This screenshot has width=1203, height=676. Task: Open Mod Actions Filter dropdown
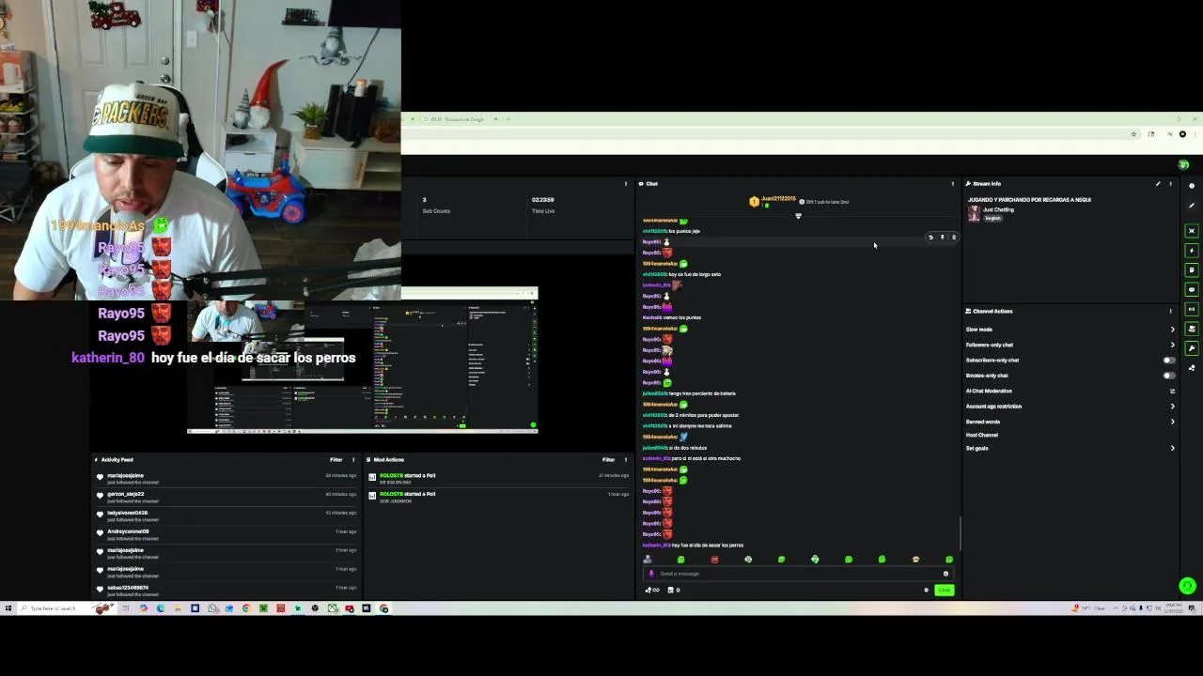point(608,460)
